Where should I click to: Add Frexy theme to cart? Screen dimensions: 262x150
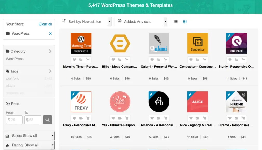(88, 118)
